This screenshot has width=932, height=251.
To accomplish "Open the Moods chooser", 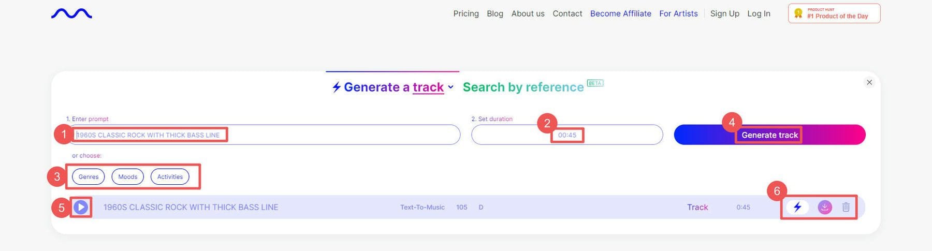I will 127,176.
